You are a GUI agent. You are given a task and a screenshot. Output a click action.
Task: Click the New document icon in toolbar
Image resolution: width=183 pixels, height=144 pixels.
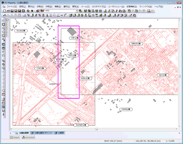tap(4, 11)
